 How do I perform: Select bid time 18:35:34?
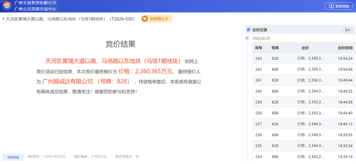(345, 146)
